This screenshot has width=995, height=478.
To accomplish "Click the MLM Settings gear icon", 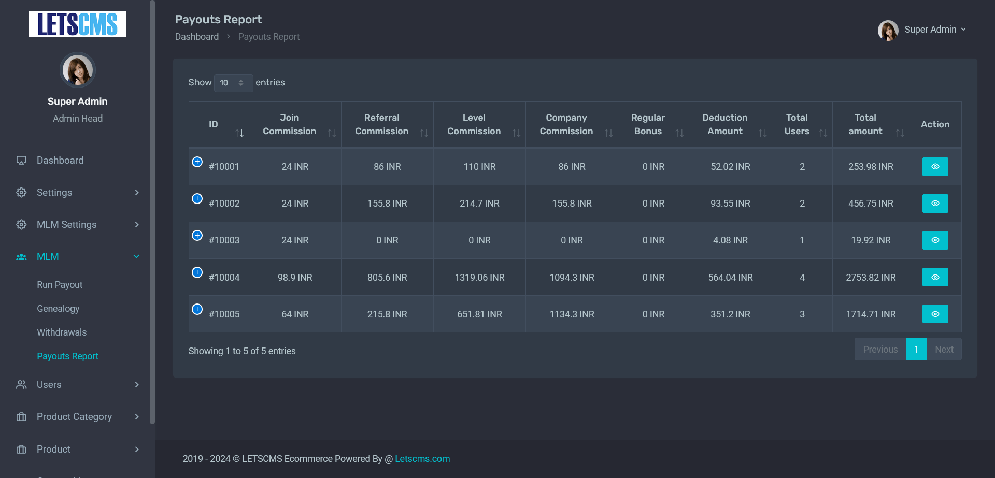I will [x=21, y=224].
